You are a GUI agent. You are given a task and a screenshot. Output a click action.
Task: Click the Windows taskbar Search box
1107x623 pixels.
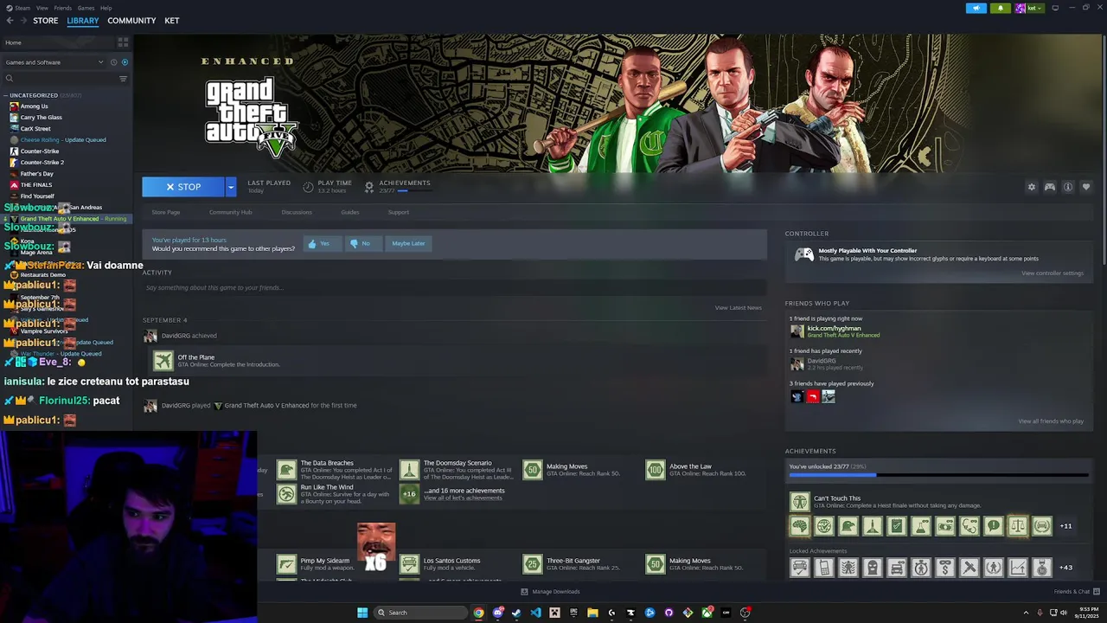(419, 613)
